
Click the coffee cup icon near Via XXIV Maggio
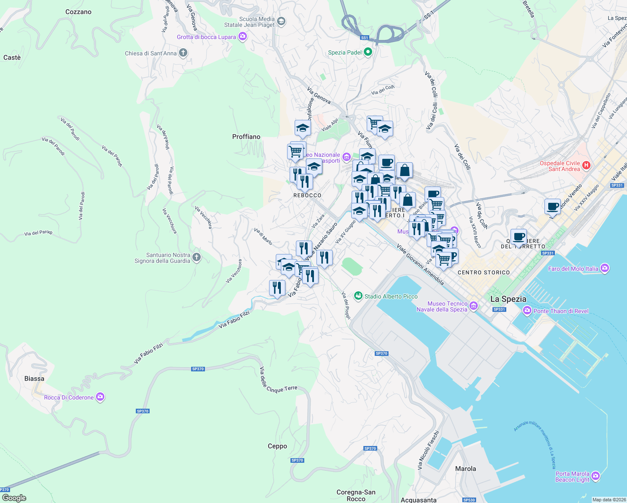[x=552, y=207]
